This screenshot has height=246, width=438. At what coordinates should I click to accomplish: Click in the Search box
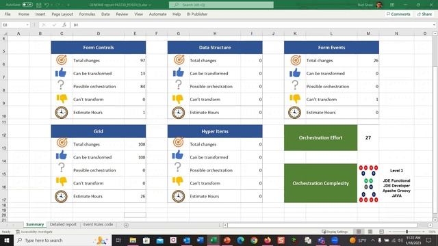pos(221,5)
